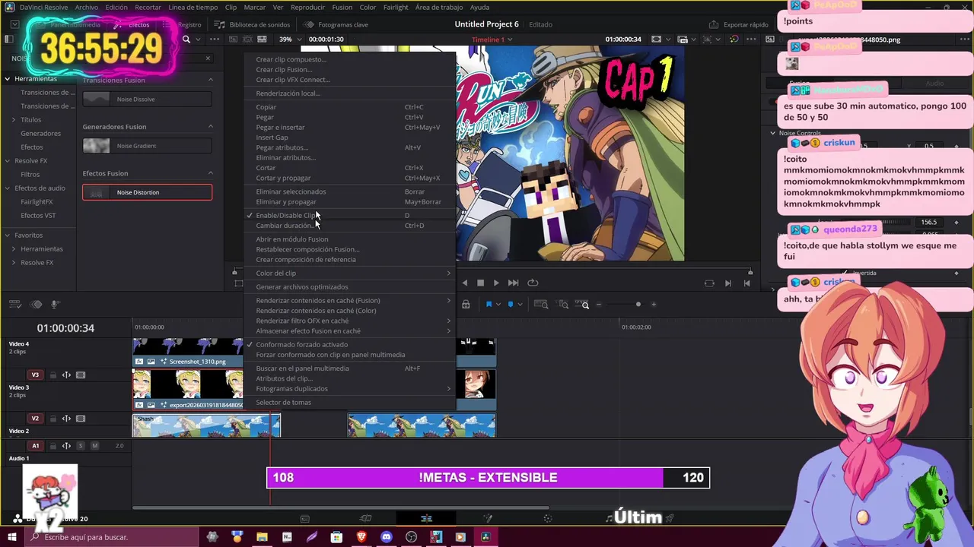Screen dimensions: 974x547
Task: Toggle lock on video track V2
Action: (x=53, y=419)
